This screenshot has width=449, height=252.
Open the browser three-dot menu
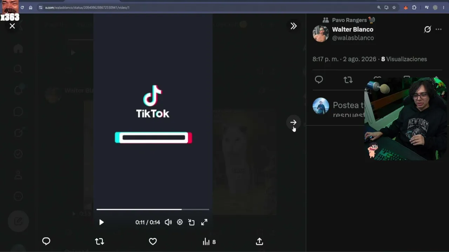444,7
